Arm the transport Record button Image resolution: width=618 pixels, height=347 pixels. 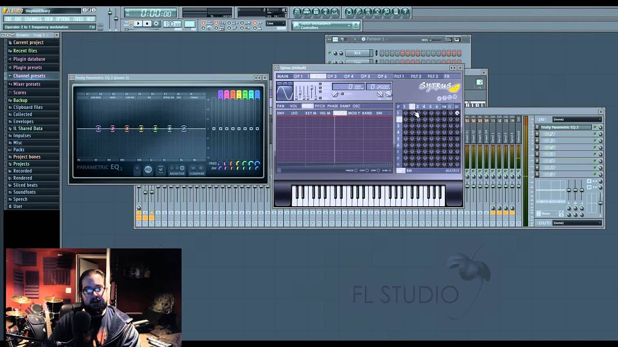coord(156,23)
